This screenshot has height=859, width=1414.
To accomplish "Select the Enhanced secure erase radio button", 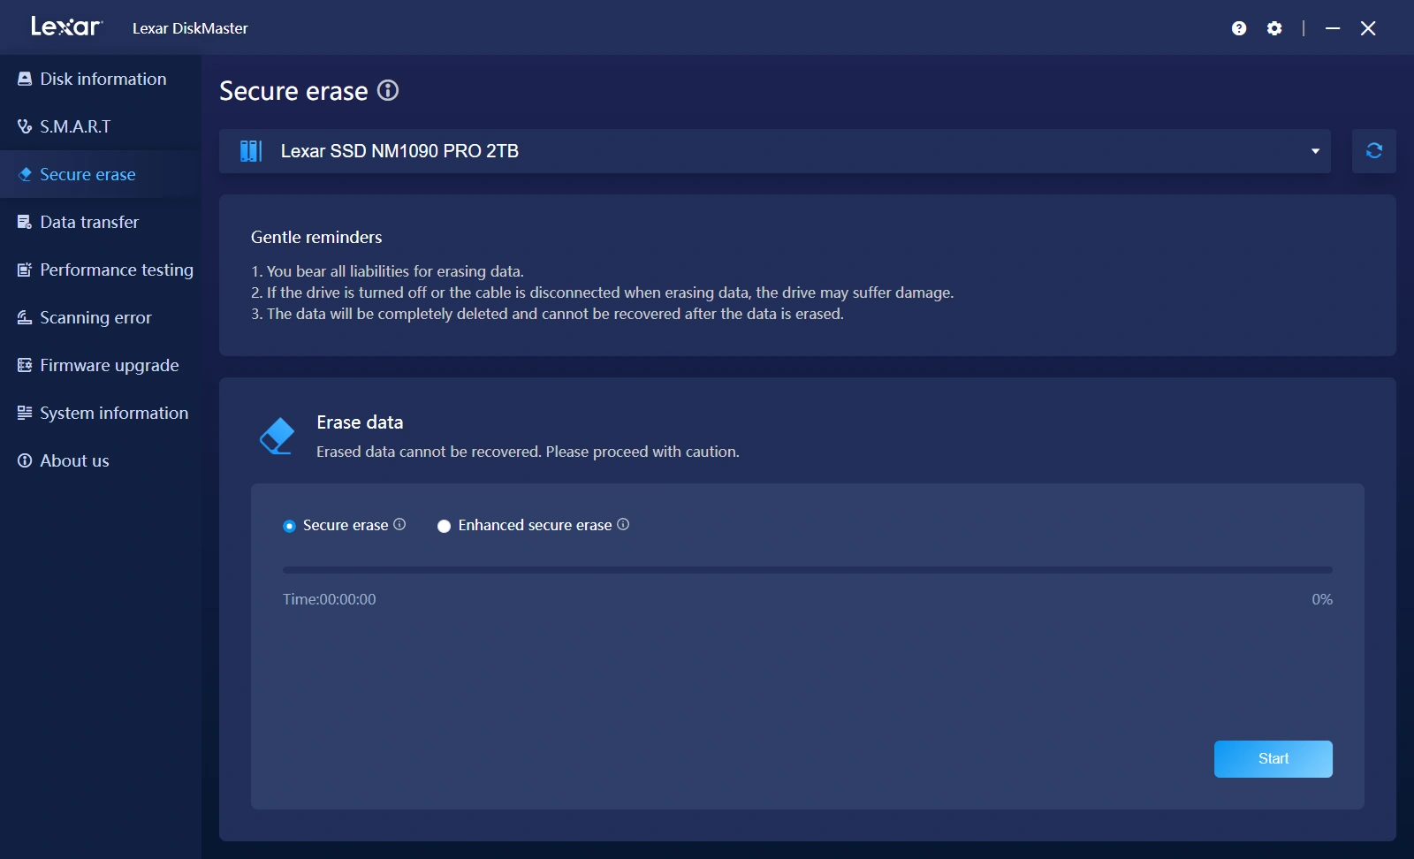I will 444,526.
